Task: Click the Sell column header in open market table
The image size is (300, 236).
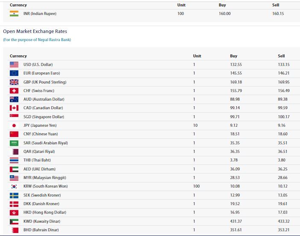Action: click(x=281, y=56)
